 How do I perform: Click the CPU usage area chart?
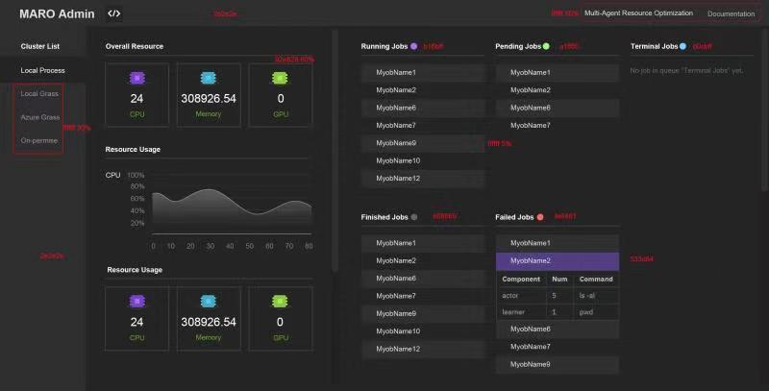pyautogui.click(x=232, y=206)
